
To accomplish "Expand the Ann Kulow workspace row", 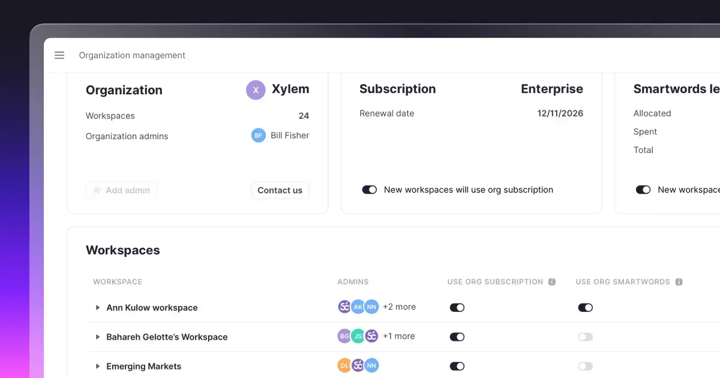I will [x=97, y=307].
